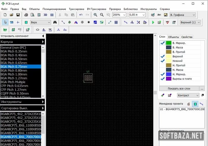Switch to the Свойства tab
Viewport: 208px width, 146px height.
coord(187,37)
